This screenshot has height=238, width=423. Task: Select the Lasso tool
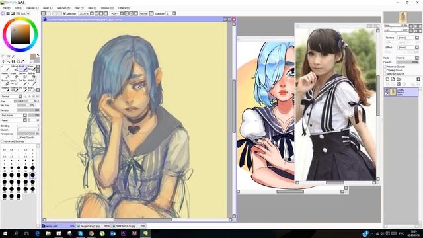click(x=9, y=56)
